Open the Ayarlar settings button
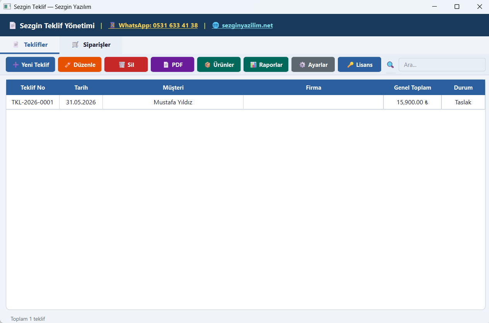Image resolution: width=489 pixels, height=323 pixels. click(x=313, y=65)
